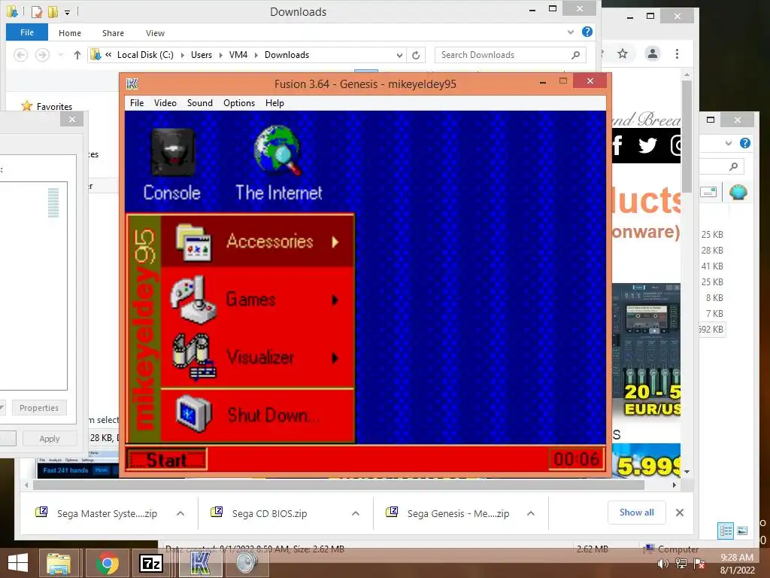Click Local Disk (C:) in the address path
This screenshot has width=770, height=578.
[145, 54]
